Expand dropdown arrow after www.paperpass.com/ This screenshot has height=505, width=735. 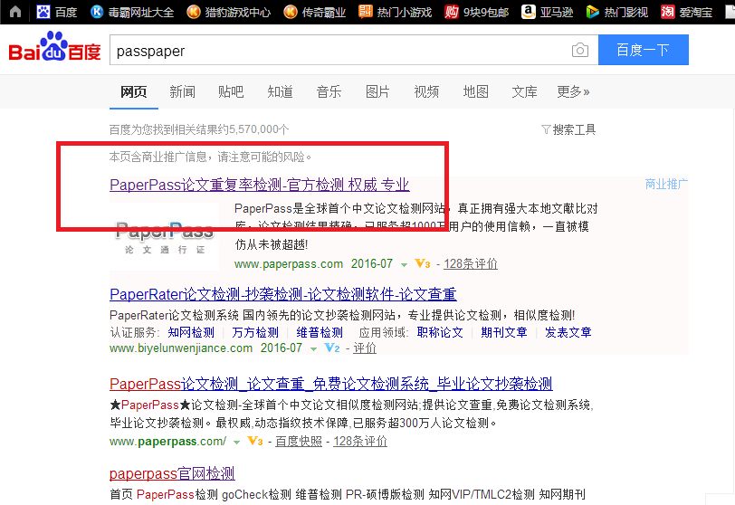(237, 443)
